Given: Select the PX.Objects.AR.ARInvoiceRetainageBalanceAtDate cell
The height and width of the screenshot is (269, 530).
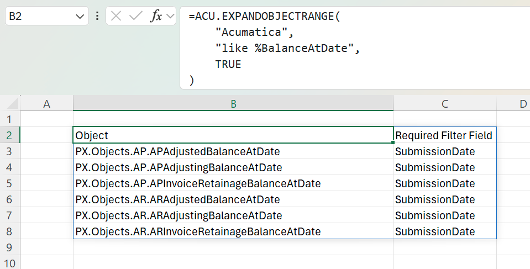Looking at the screenshot, I should (233, 231).
